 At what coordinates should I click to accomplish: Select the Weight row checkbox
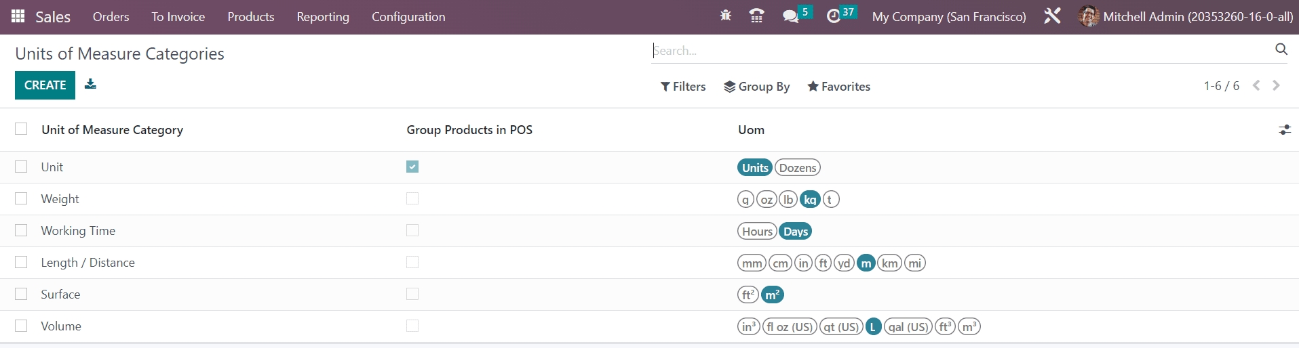tap(22, 198)
